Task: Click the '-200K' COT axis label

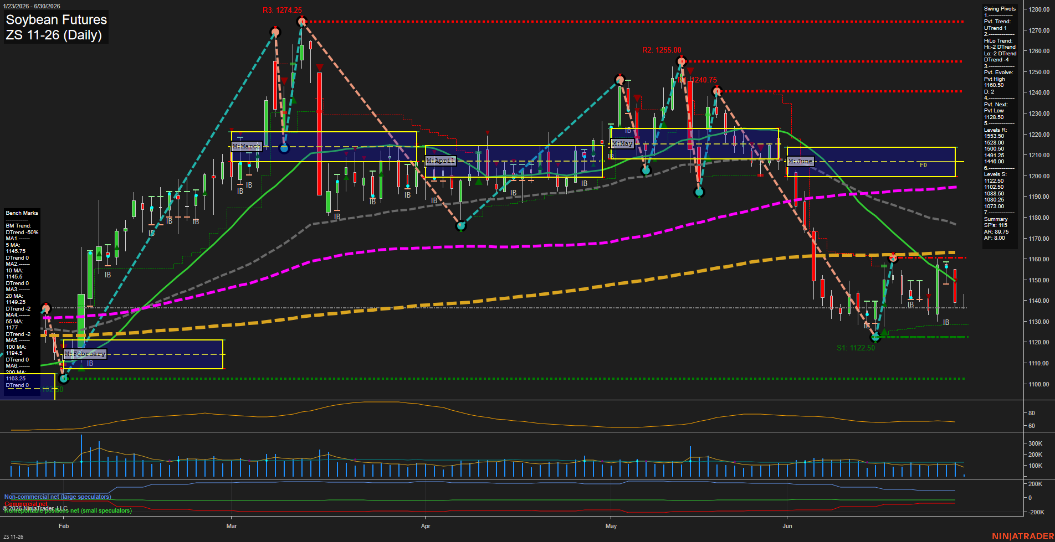Action: [x=1037, y=512]
